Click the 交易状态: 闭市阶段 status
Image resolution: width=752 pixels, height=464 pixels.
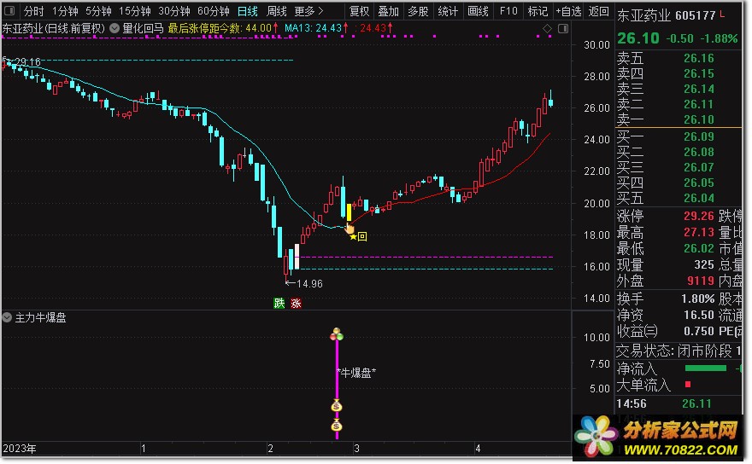676,351
